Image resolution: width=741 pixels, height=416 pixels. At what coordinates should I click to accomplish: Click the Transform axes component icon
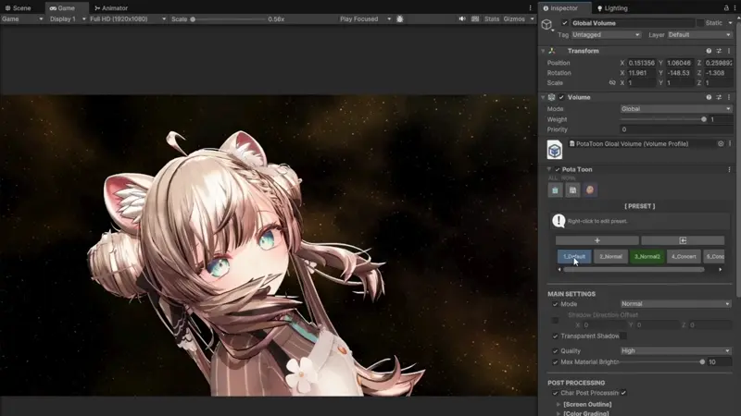click(551, 51)
